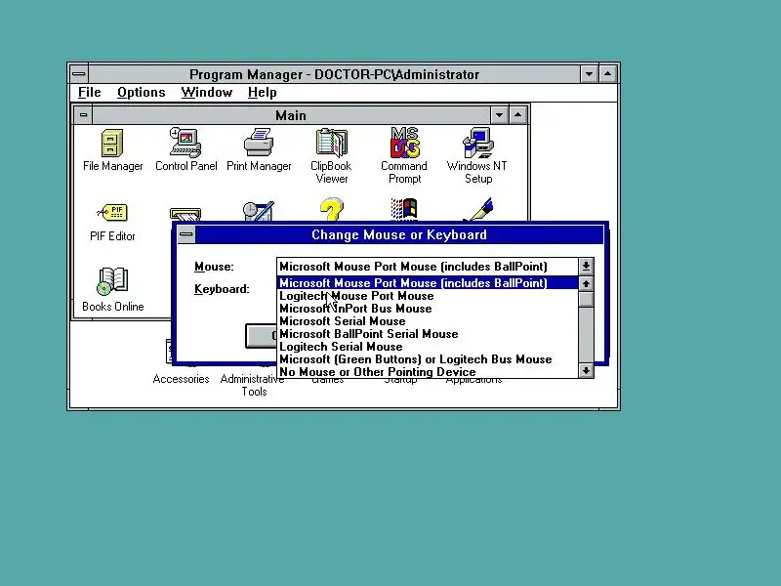Click the mouse list scrollbar thumb
This screenshot has height=586, width=781.
tap(587, 299)
